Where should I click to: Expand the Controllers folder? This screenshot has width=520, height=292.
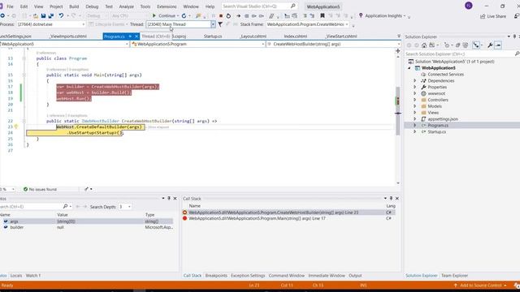coord(414,100)
